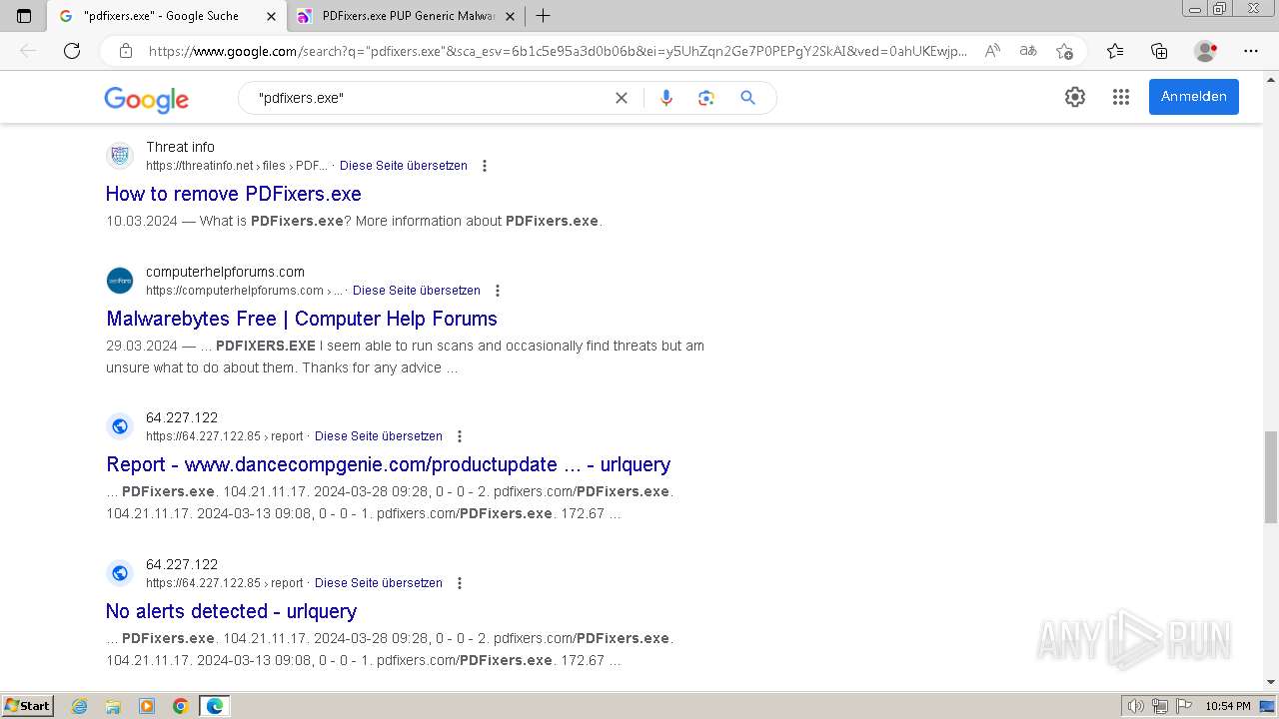Open the Google apps grid
This screenshot has width=1279, height=719.
[1121, 97]
